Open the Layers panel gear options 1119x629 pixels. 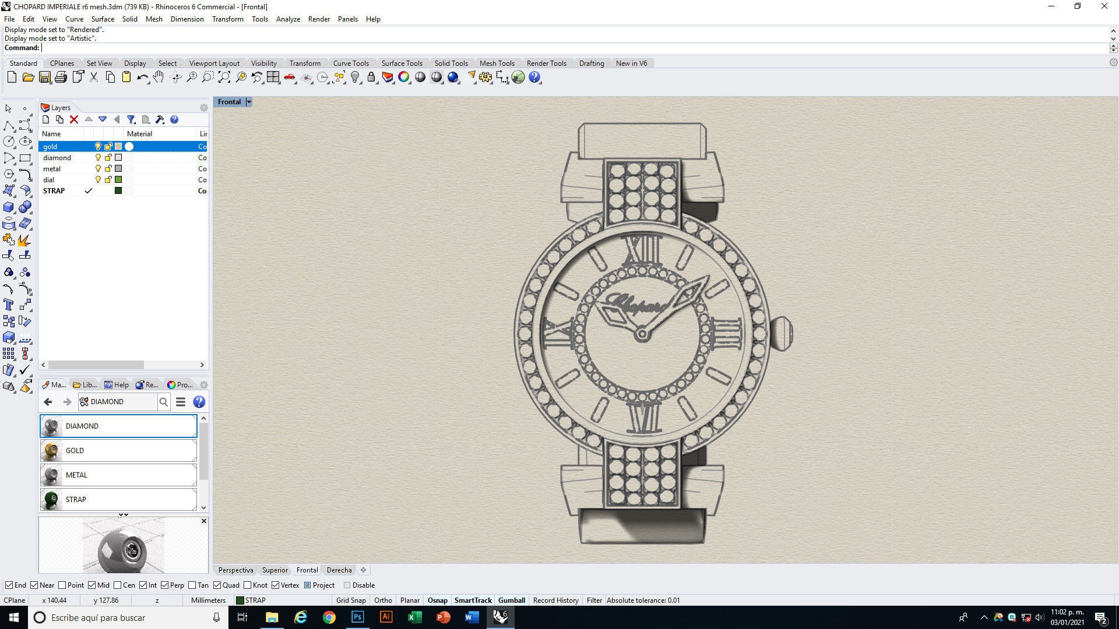(x=203, y=108)
